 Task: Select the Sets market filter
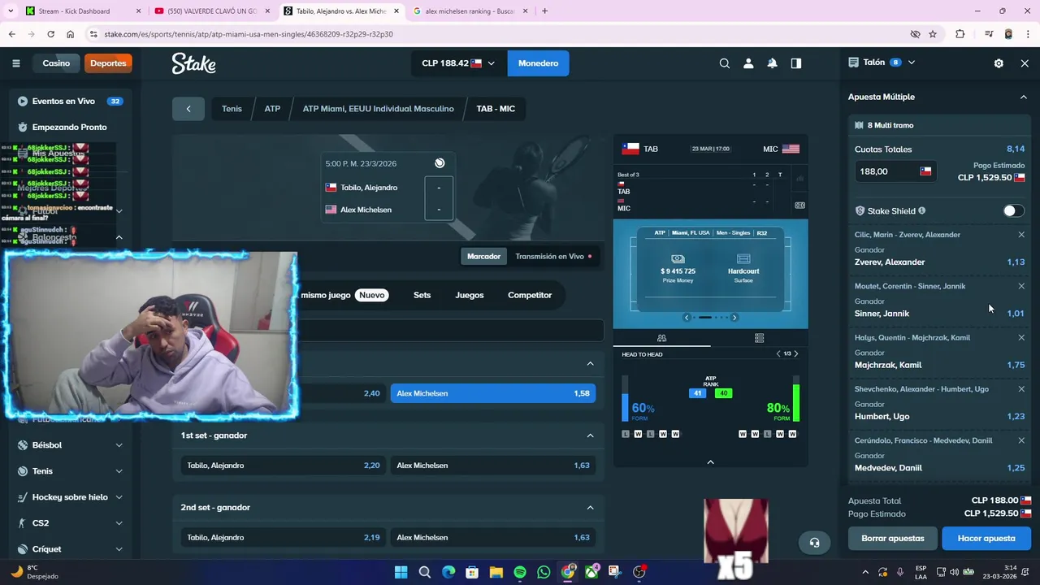(x=422, y=295)
